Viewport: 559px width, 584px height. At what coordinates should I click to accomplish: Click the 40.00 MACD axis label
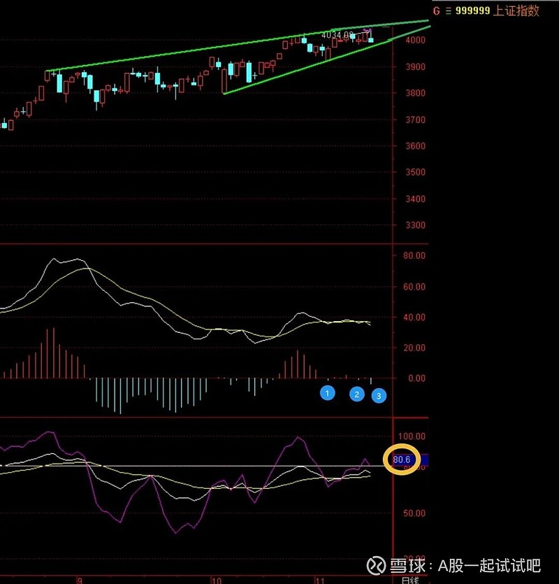[x=414, y=318]
